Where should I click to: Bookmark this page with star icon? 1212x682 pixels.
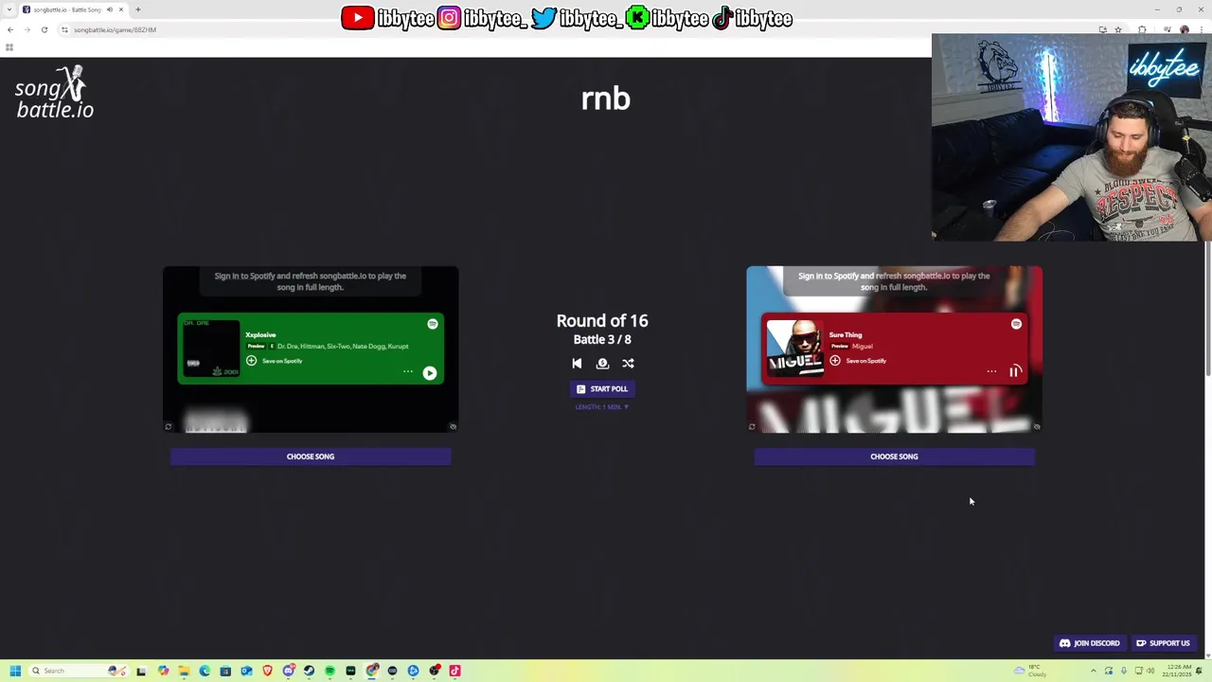[1118, 29]
